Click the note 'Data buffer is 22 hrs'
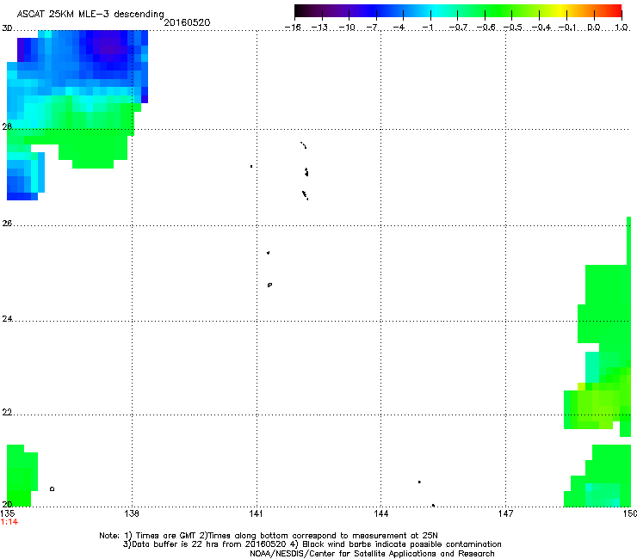This screenshot has height=559, width=637. (x=171, y=544)
